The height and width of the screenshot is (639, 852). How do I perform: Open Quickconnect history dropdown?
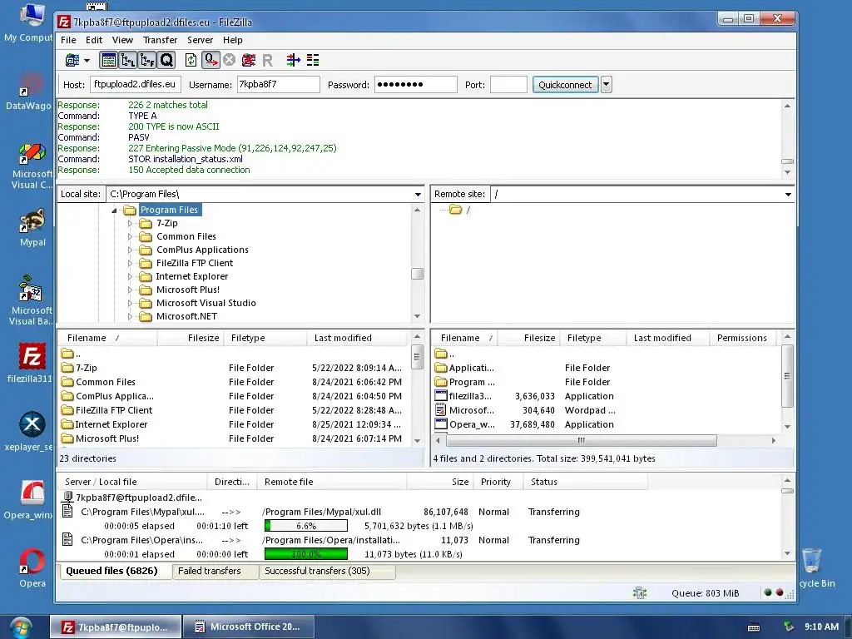coord(607,85)
